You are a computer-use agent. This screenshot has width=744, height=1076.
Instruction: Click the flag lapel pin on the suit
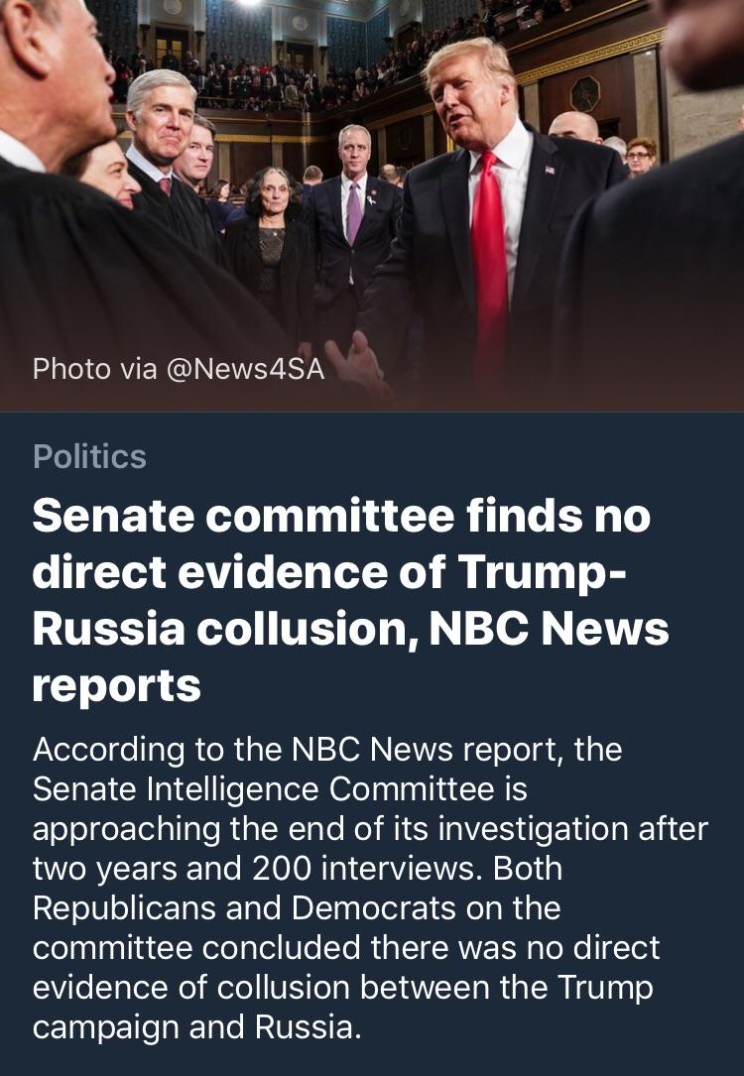pyautogui.click(x=550, y=170)
